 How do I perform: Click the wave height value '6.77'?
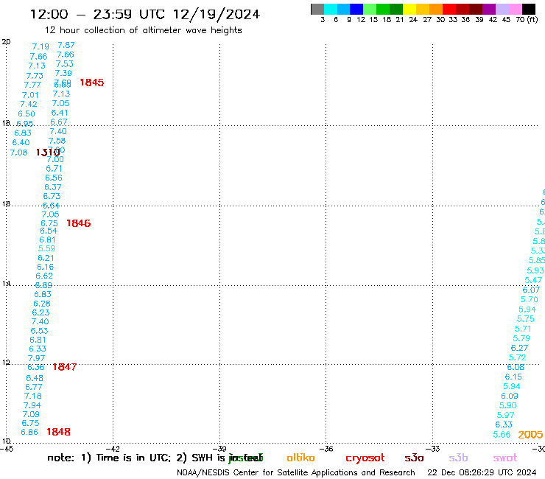[34, 387]
